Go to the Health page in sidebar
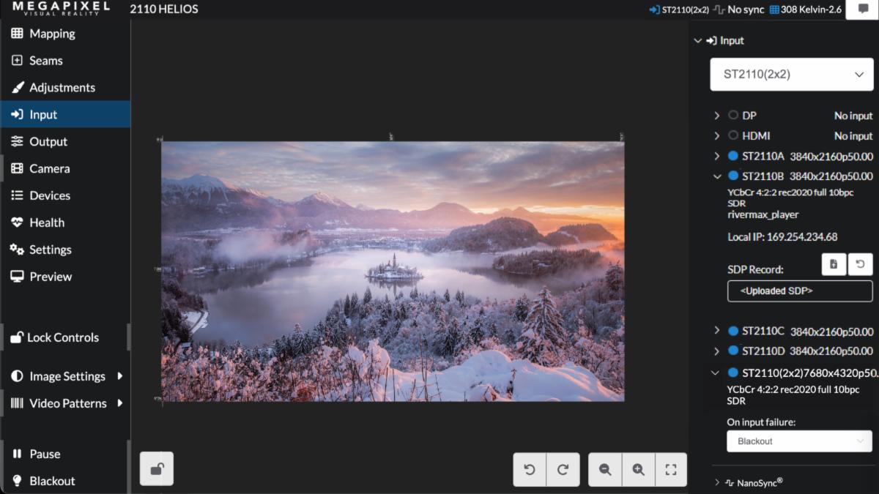The image size is (879, 494). (47, 222)
